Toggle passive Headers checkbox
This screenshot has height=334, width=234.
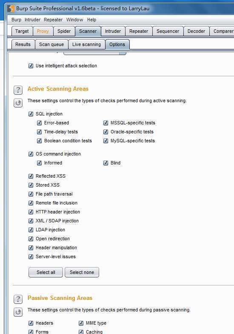pos(31,323)
